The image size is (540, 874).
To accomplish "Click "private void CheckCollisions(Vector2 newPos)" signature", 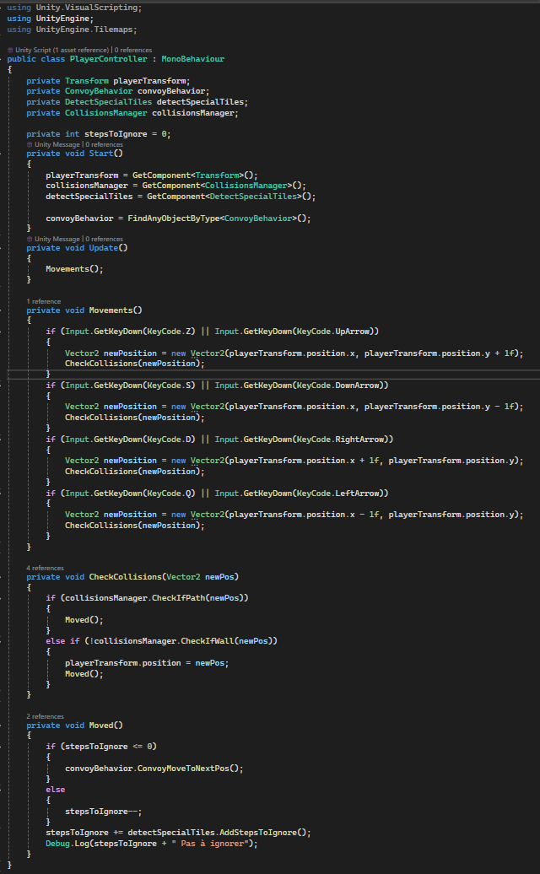I will point(132,577).
